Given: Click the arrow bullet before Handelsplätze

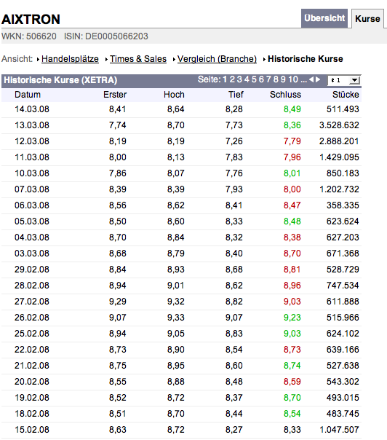Looking at the screenshot, I should pyautogui.click(x=38, y=60).
